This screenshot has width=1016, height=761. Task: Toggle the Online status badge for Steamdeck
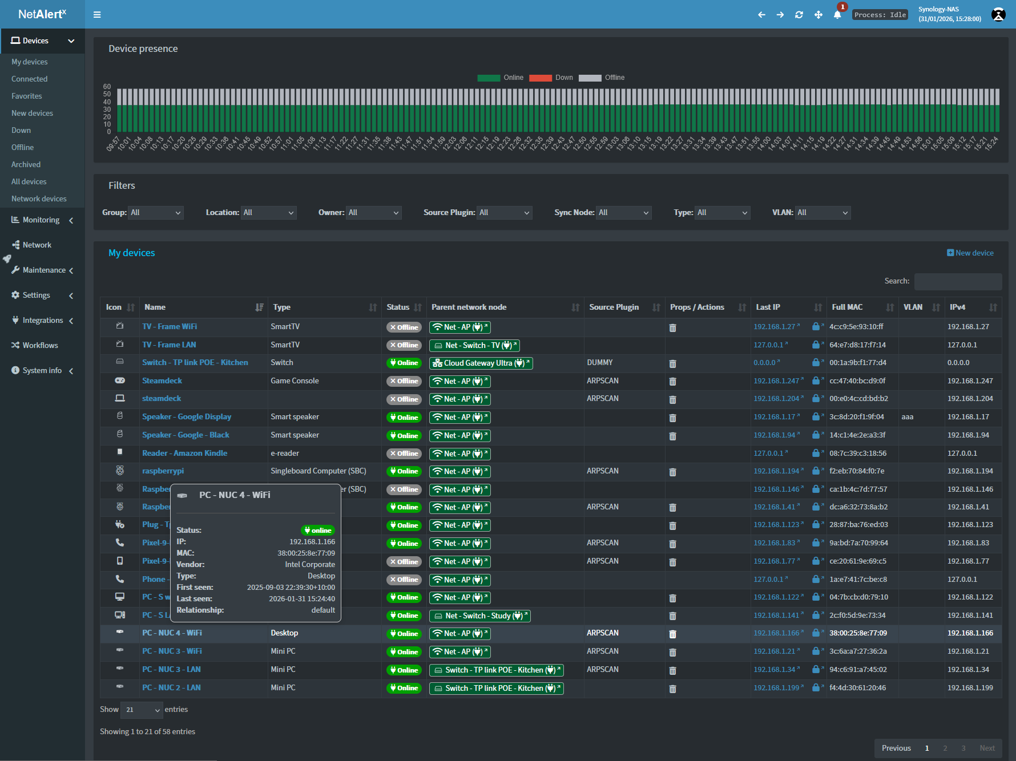[x=404, y=381]
